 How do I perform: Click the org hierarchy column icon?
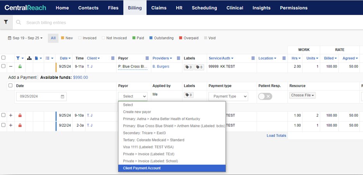[x=29, y=58]
